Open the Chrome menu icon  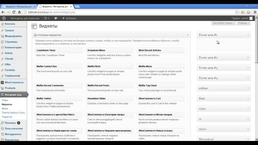click(255, 12)
